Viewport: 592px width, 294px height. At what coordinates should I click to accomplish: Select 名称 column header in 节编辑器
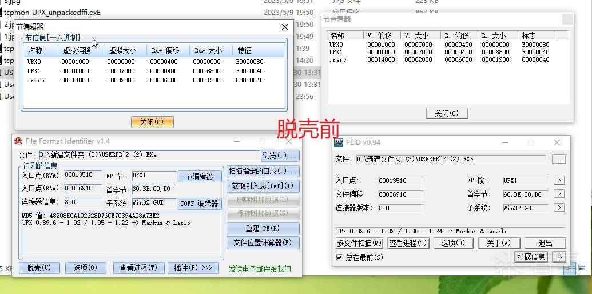[x=41, y=50]
